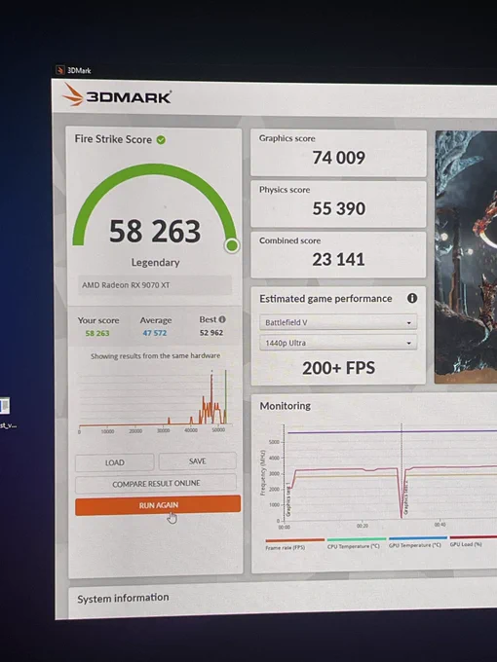
Task: Click the System information section heading
Action: tap(123, 598)
